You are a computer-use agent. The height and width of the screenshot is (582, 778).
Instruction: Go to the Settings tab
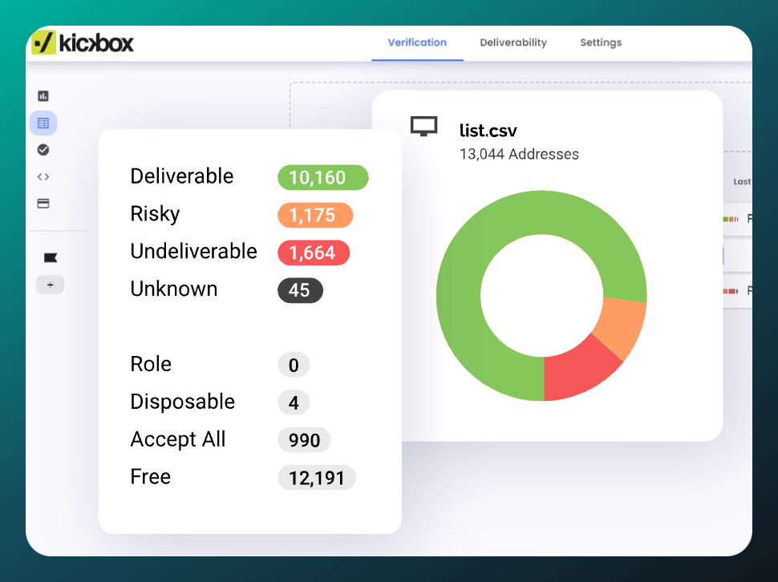601,42
